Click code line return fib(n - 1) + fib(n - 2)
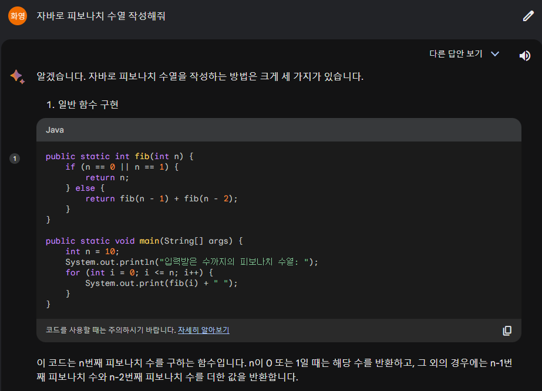The height and width of the screenshot is (391, 542). tap(161, 199)
